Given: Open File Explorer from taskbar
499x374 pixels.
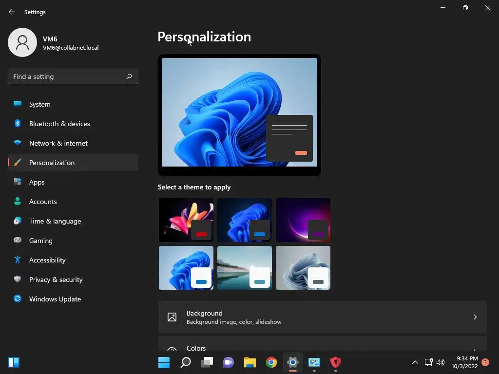Looking at the screenshot, I should coord(250,362).
